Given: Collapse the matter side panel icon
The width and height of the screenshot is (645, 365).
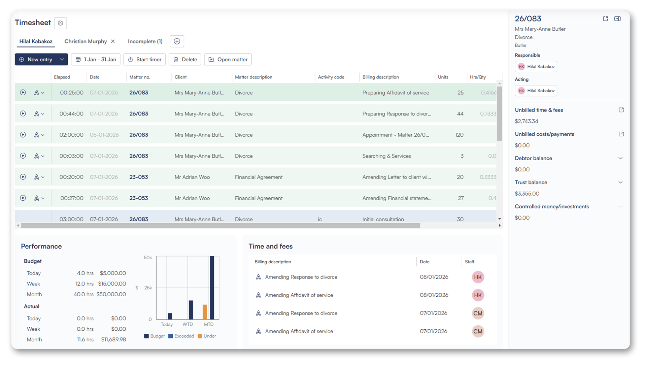Looking at the screenshot, I should pyautogui.click(x=617, y=19).
